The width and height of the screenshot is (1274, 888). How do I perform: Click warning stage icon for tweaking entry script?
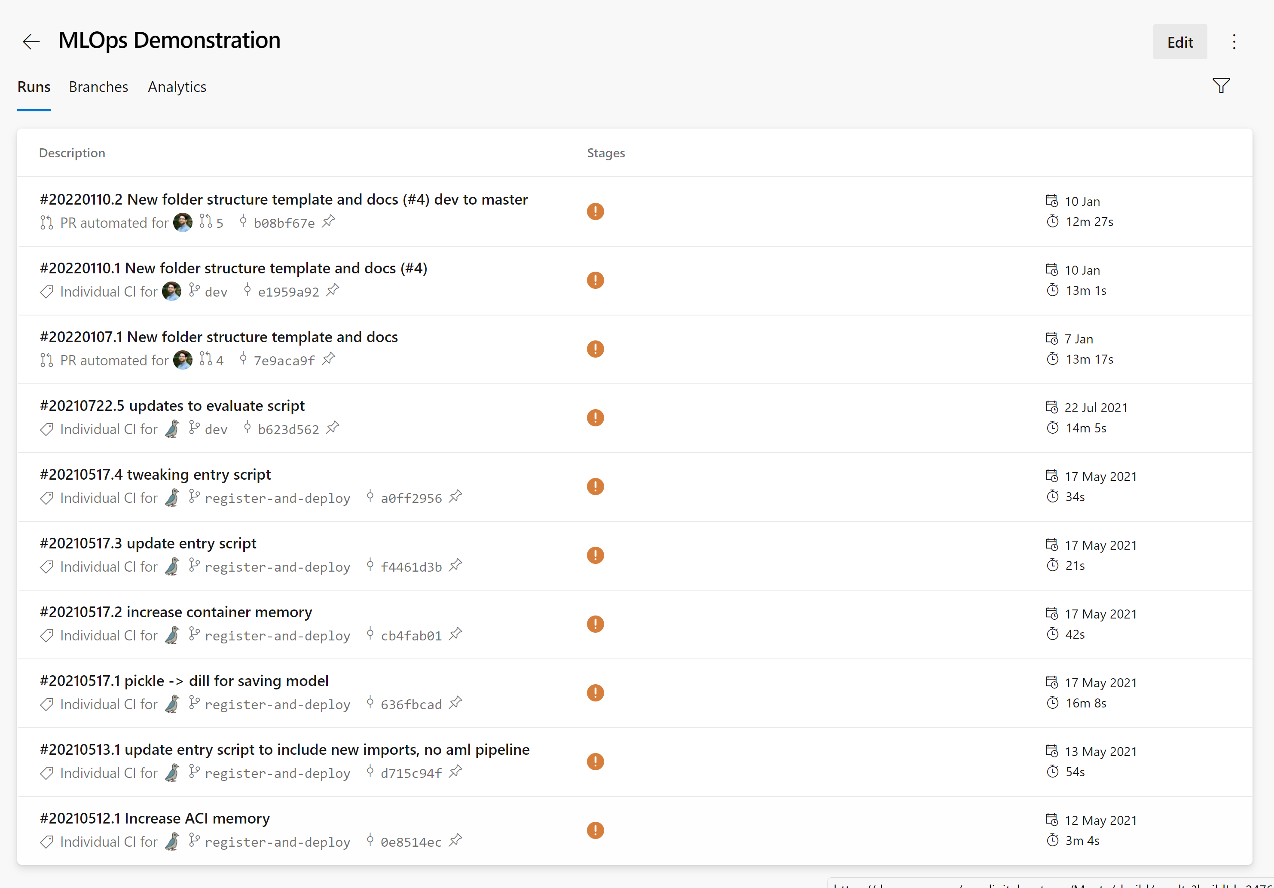596,487
